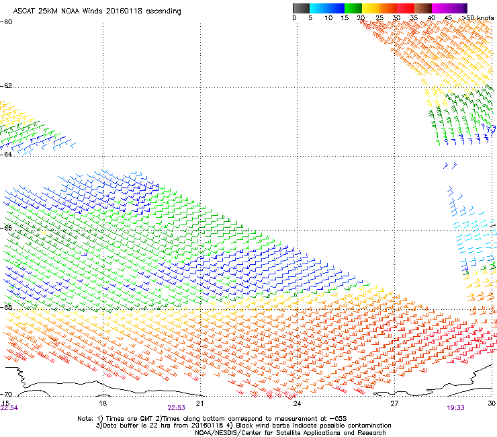
Task: Click the '-66' latitude label
Action: point(6,228)
